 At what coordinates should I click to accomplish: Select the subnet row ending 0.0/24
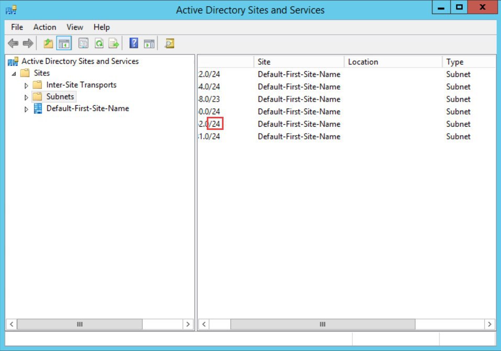(347, 112)
